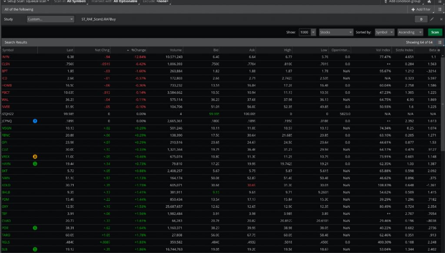This screenshot has width=445, height=253.
Task: Click the list icon next to Showing 64 of 64
Action: (x=441, y=42)
